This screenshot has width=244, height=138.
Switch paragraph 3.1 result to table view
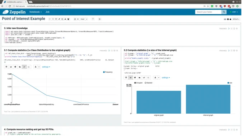[6, 67]
